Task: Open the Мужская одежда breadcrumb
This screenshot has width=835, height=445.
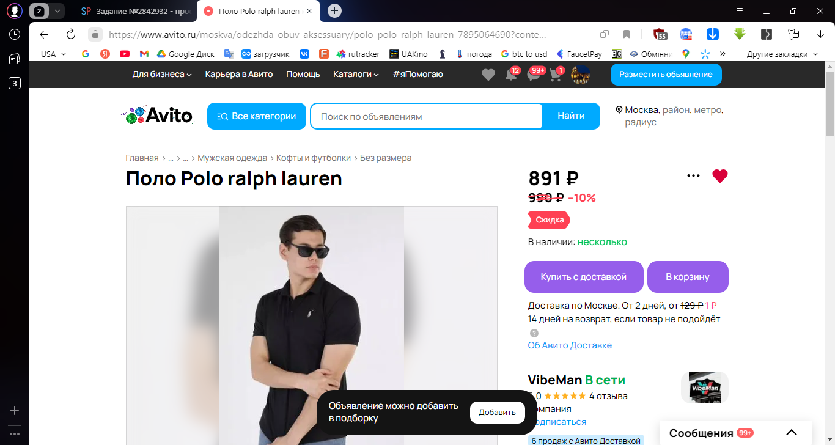Action: pyautogui.click(x=232, y=158)
